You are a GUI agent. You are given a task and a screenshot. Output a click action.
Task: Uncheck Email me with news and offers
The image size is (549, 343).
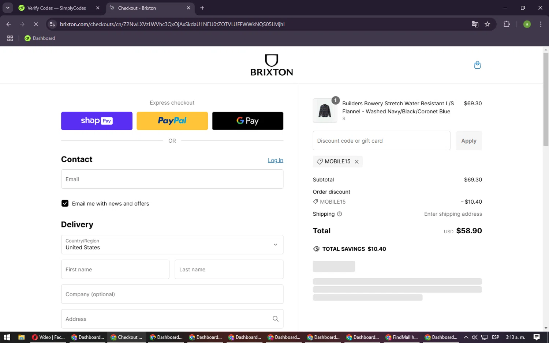click(x=65, y=203)
